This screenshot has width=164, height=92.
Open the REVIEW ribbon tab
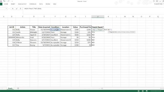coord(48,4)
